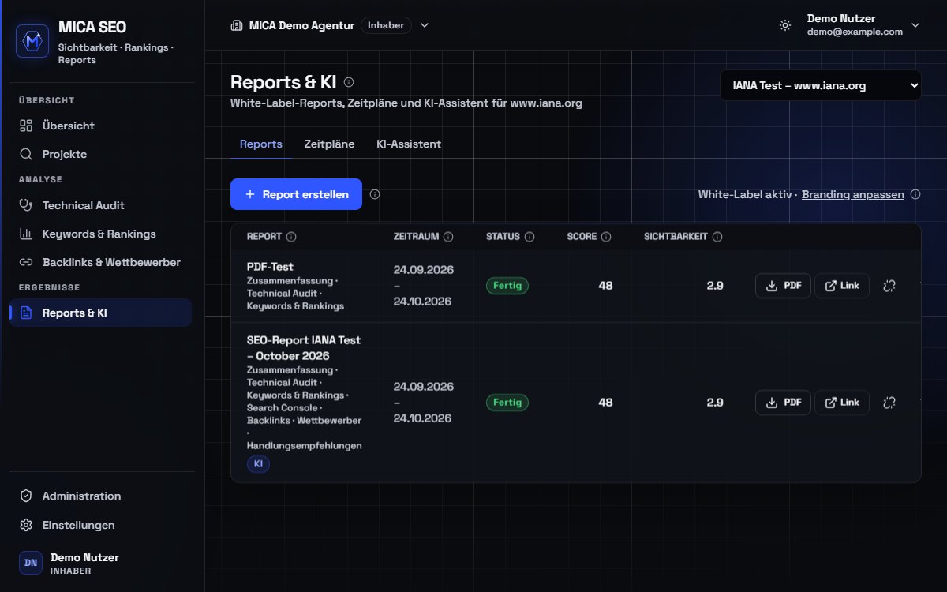Click demo@example.com in the header
The height and width of the screenshot is (592, 947).
click(855, 32)
